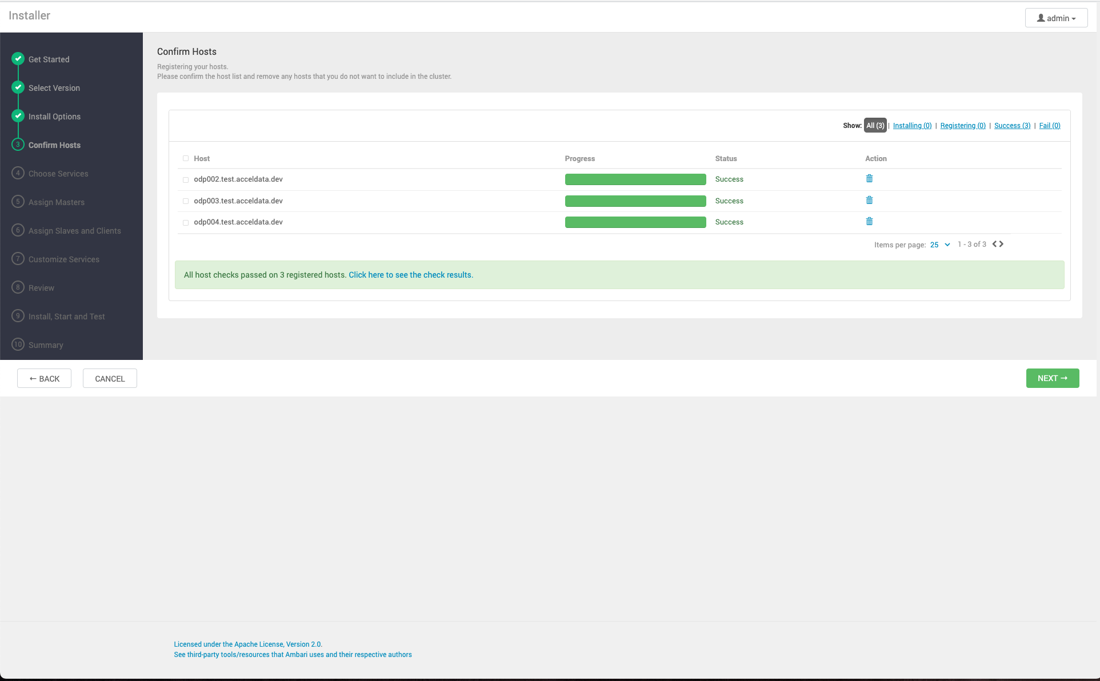Click step 6 circle for Assign Slaves
Image resolution: width=1100 pixels, height=681 pixels.
[x=18, y=230]
